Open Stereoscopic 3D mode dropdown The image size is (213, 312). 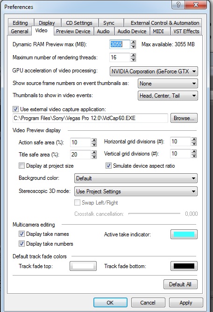[136, 191]
